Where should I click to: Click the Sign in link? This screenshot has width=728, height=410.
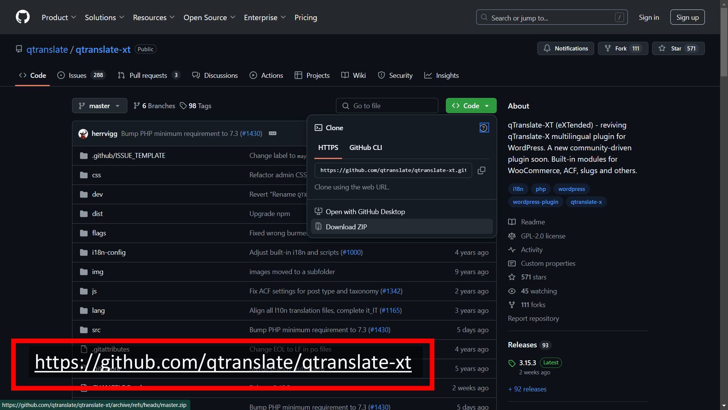click(x=649, y=17)
